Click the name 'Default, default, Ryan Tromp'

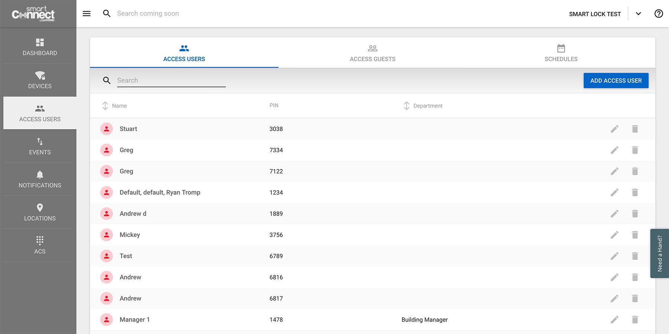pos(160,192)
